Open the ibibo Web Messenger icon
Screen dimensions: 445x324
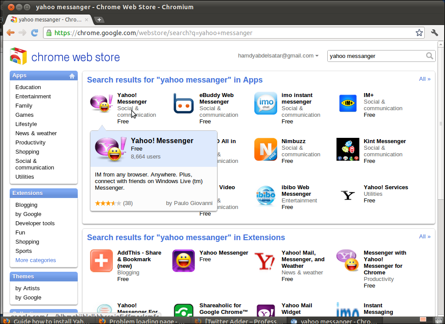pos(266,195)
